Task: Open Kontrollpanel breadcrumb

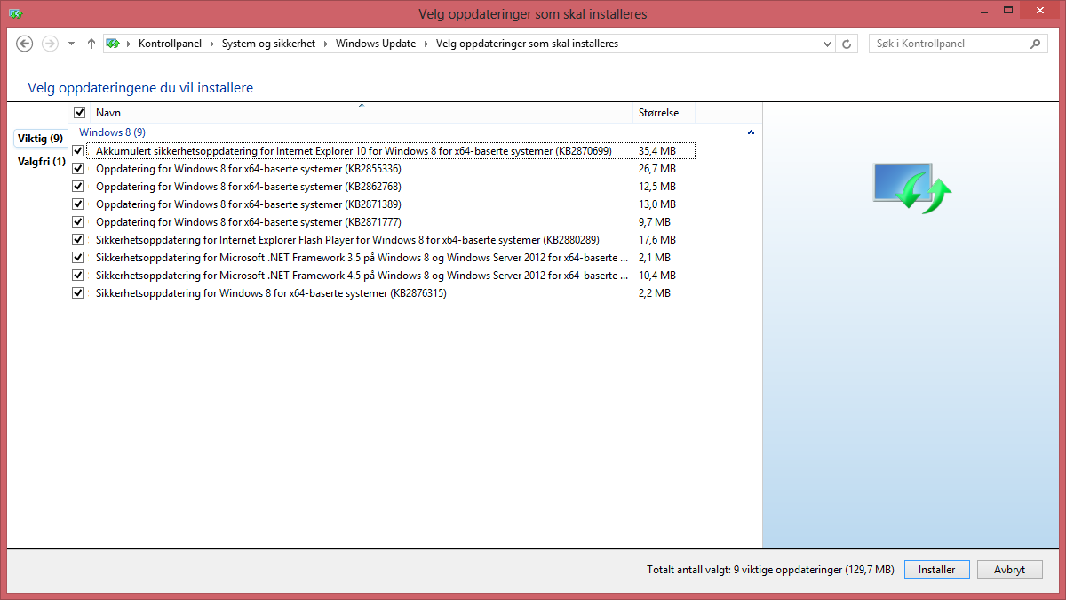Action: click(x=170, y=44)
